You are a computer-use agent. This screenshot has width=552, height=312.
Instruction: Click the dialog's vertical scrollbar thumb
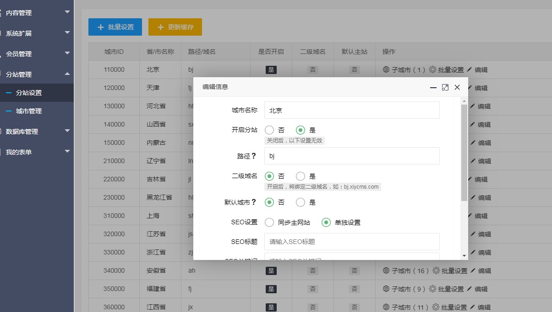pyautogui.click(x=464, y=152)
